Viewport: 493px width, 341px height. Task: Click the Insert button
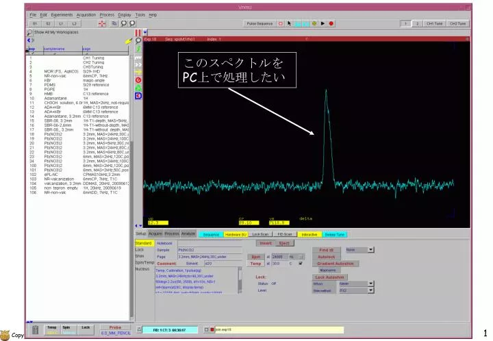[x=266, y=243]
